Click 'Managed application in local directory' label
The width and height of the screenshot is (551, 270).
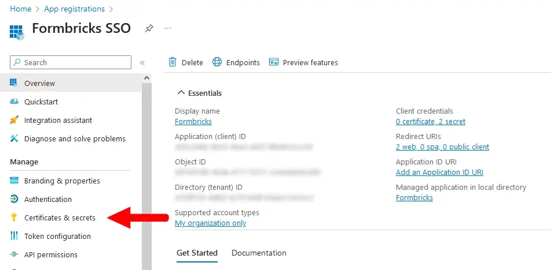461,187
